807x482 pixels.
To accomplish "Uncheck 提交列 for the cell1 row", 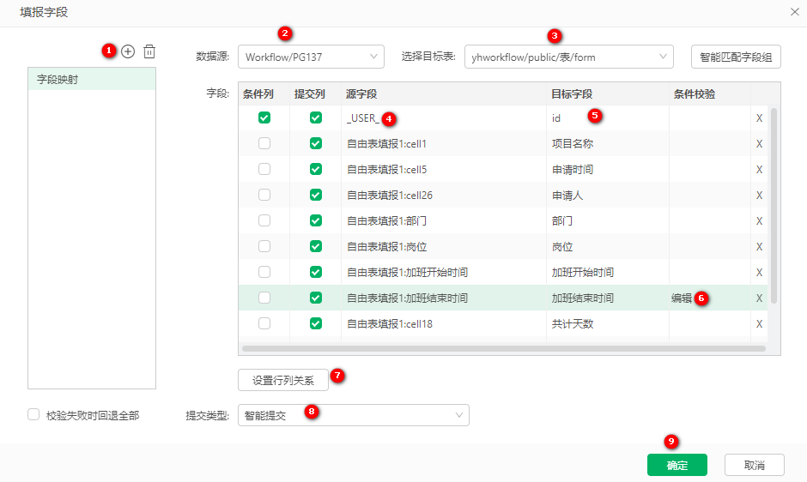I will [x=315, y=143].
